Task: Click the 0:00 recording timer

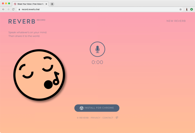Action: (x=97, y=62)
